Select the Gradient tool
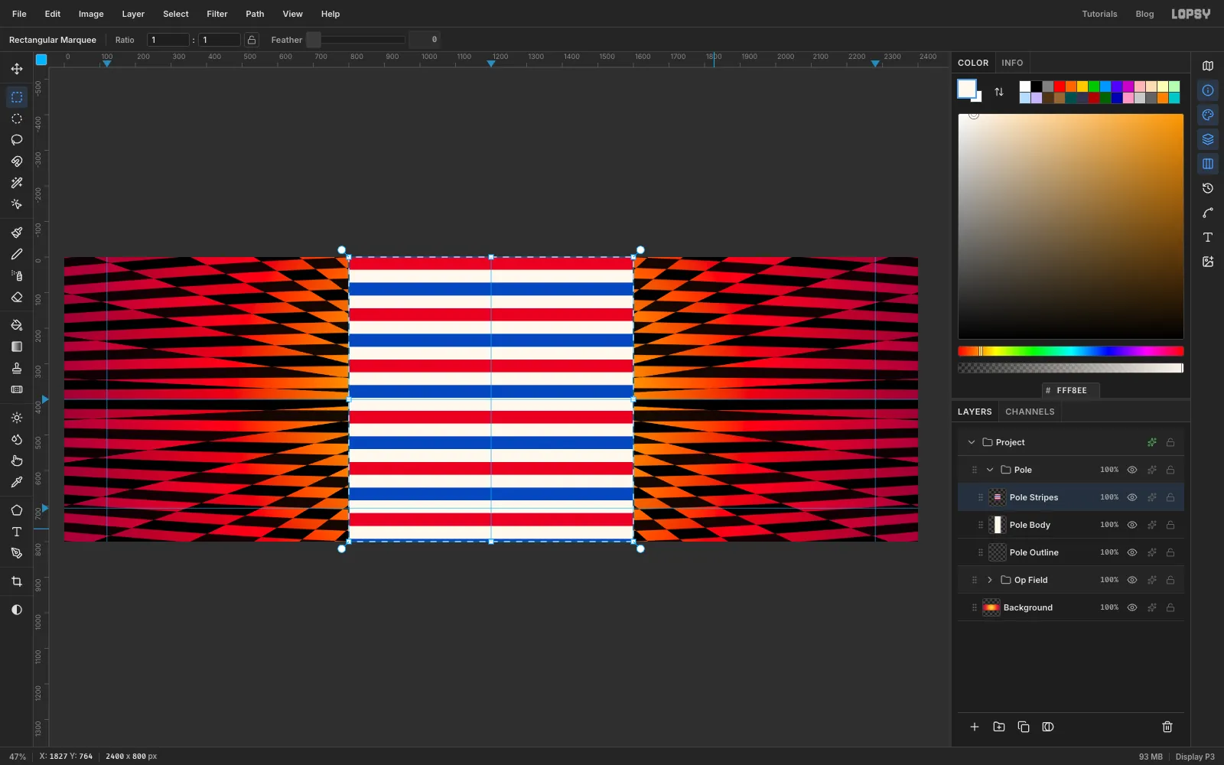The image size is (1224, 765). (x=17, y=347)
